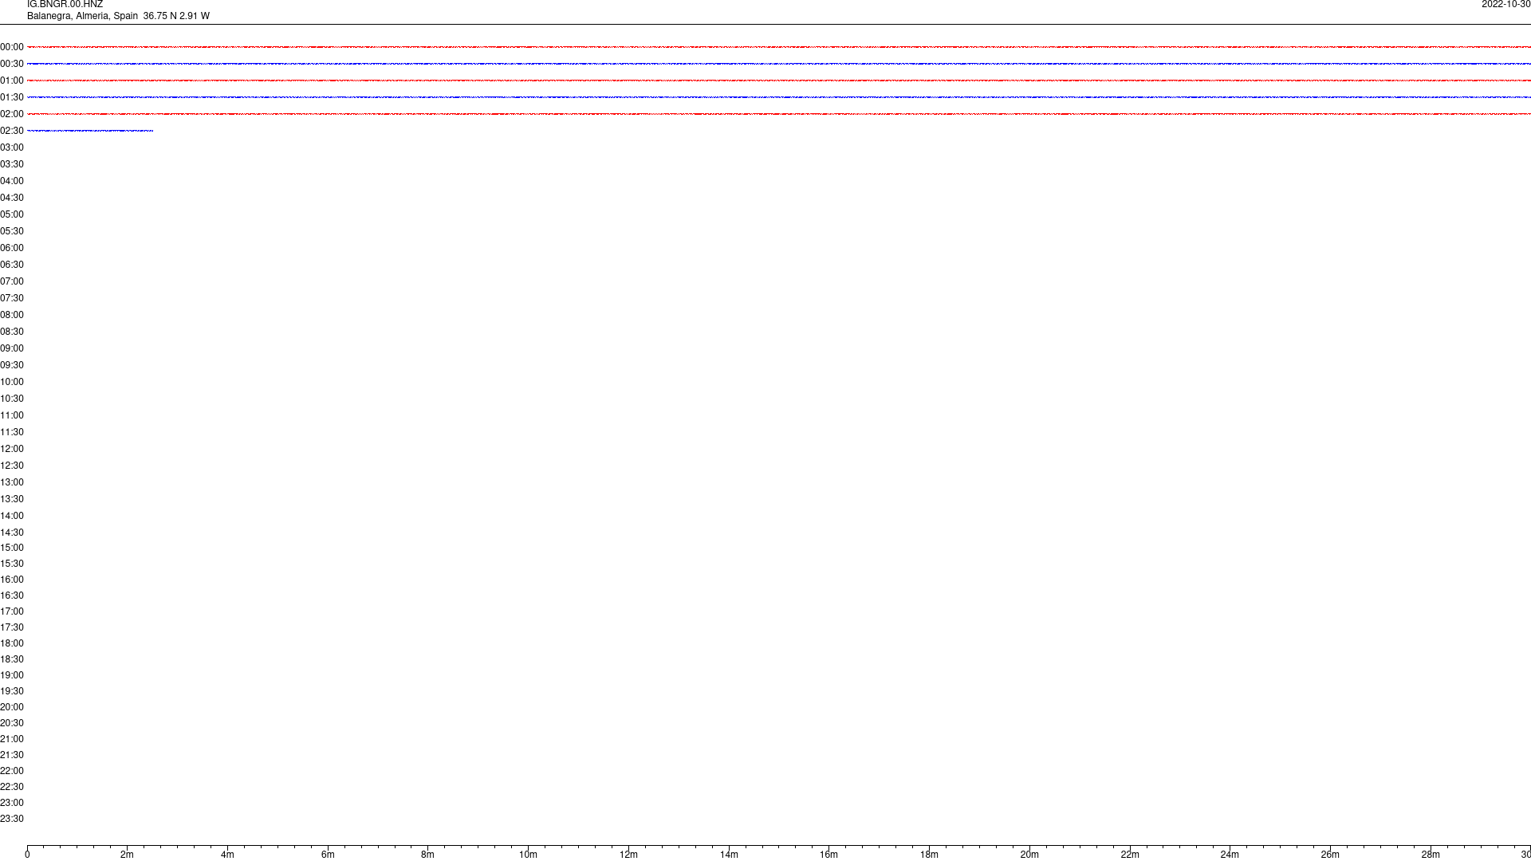Click the 00:00 time row label
The image size is (1531, 861).
(x=12, y=47)
